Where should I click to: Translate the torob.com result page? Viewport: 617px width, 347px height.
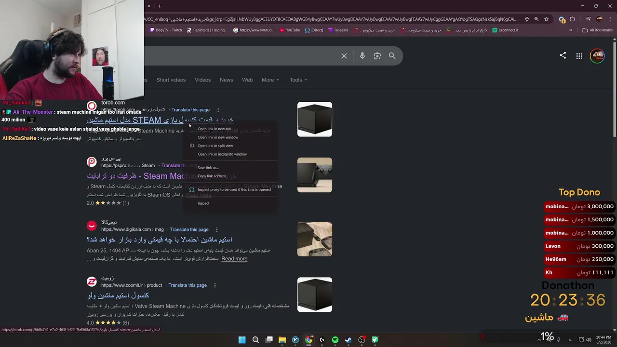(x=190, y=110)
